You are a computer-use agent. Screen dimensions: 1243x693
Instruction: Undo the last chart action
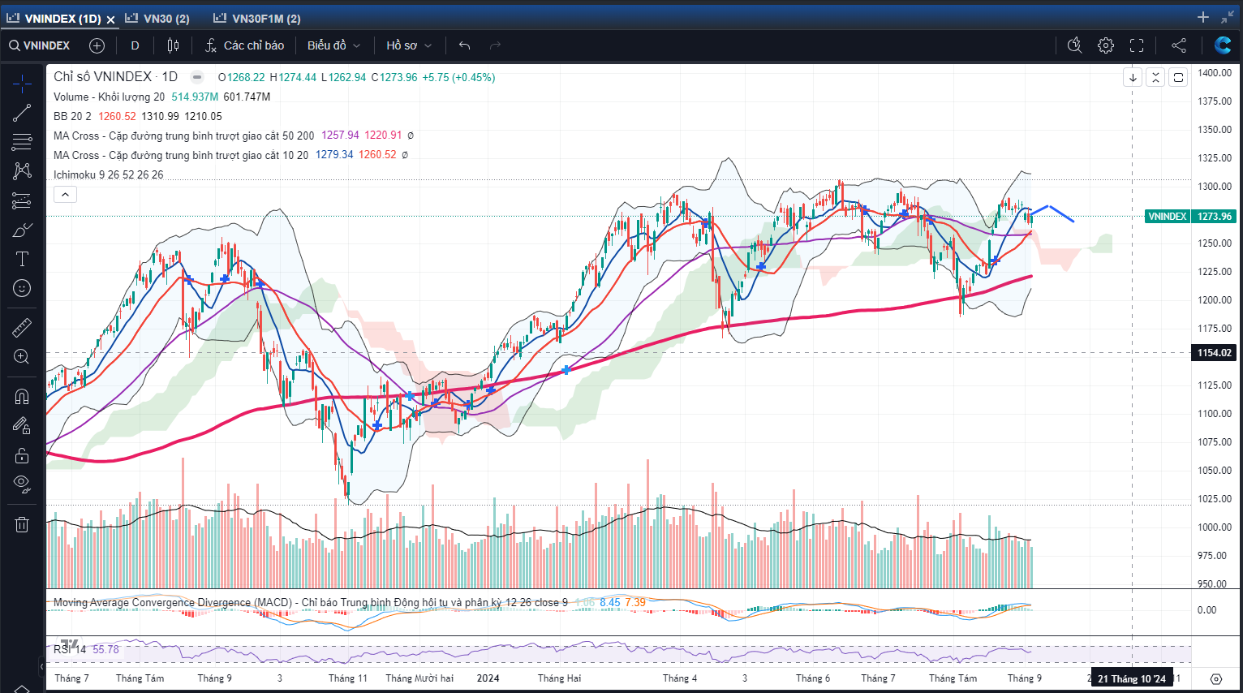[x=464, y=45]
